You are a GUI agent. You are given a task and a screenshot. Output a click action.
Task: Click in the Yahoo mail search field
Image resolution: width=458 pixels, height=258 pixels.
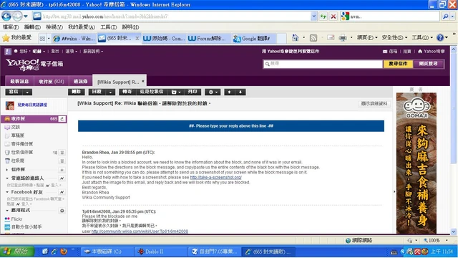pyautogui.click(x=323, y=64)
